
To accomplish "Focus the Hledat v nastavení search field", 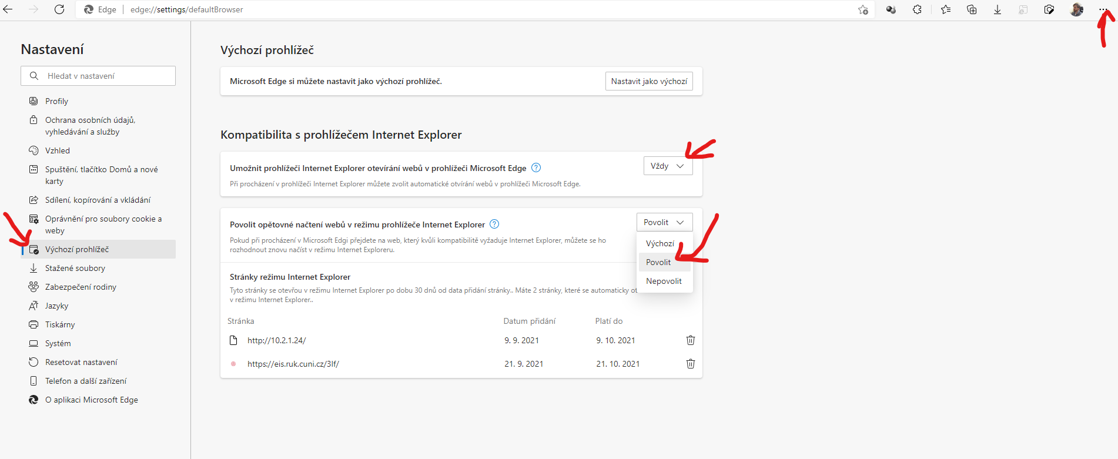I will pyautogui.click(x=98, y=76).
